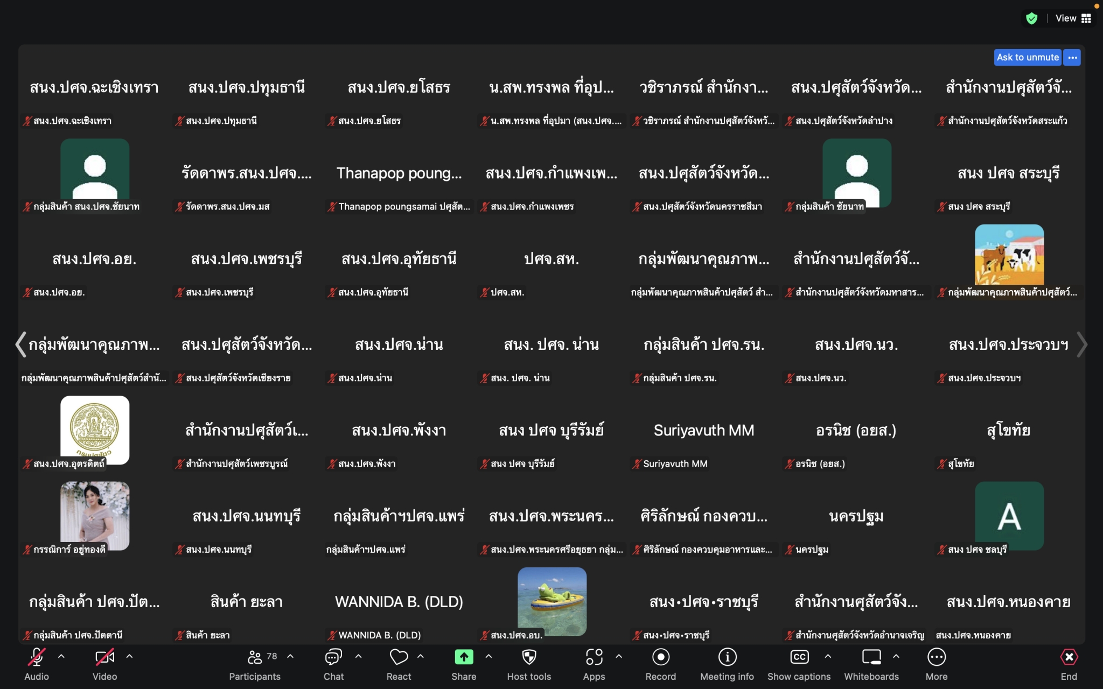The height and width of the screenshot is (689, 1103).
Task: Click the End meeting button
Action: 1069,657
